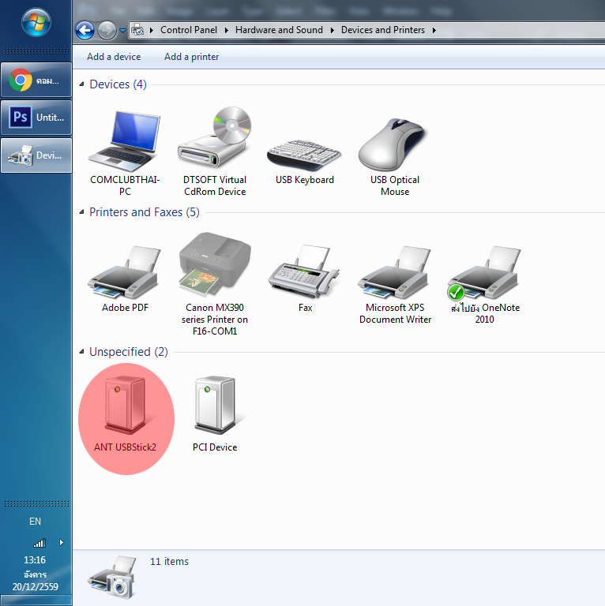Switch to the Photoshop Untitled taskbar button
The width and height of the screenshot is (605, 606).
[36, 117]
